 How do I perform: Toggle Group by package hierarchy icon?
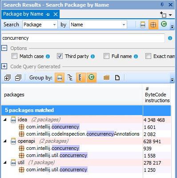70,78
